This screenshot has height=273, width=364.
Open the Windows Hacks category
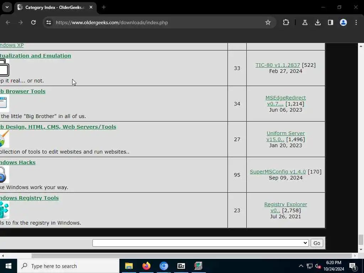(x=18, y=162)
